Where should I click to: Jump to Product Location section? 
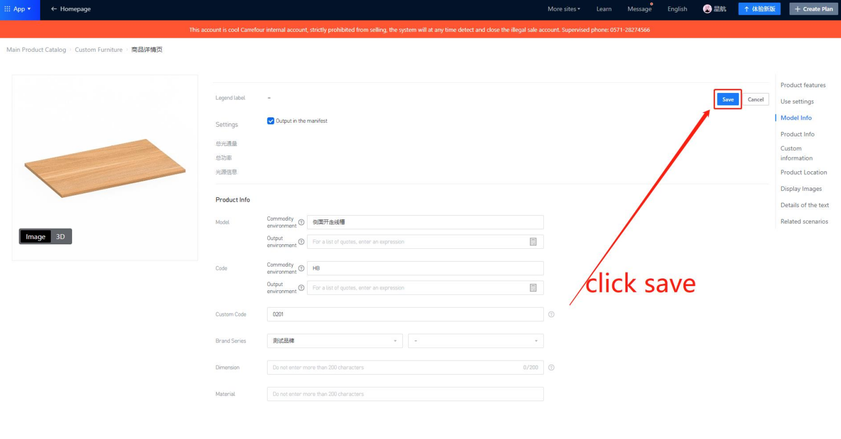pos(804,172)
